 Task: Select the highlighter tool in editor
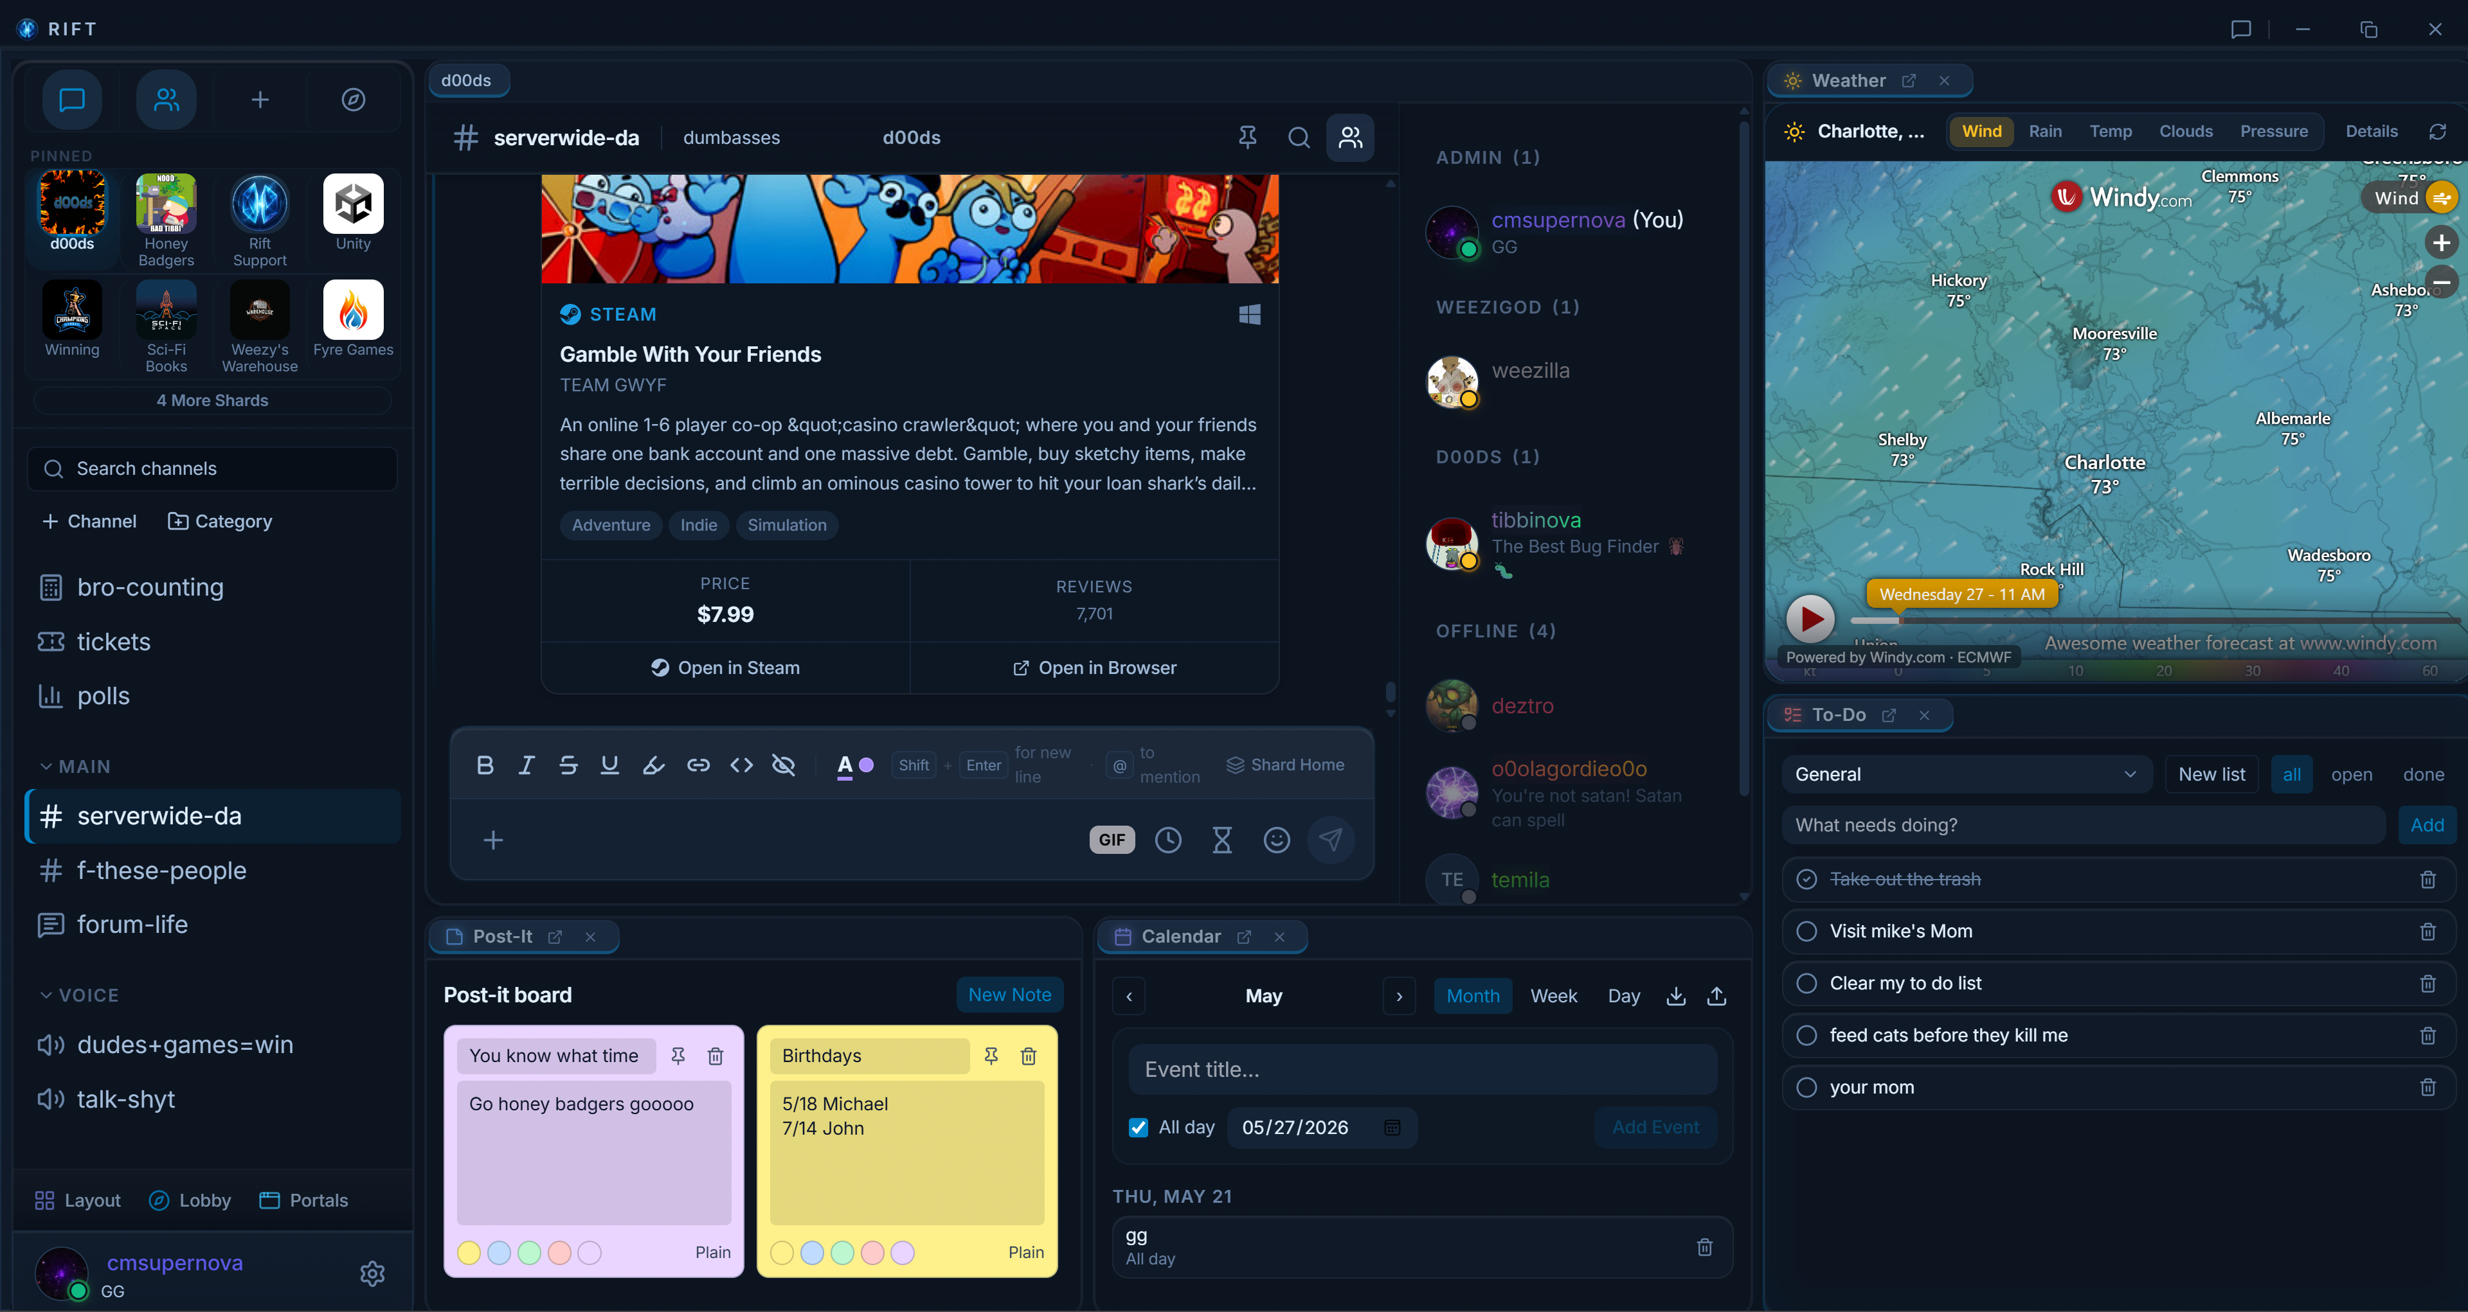point(653,764)
